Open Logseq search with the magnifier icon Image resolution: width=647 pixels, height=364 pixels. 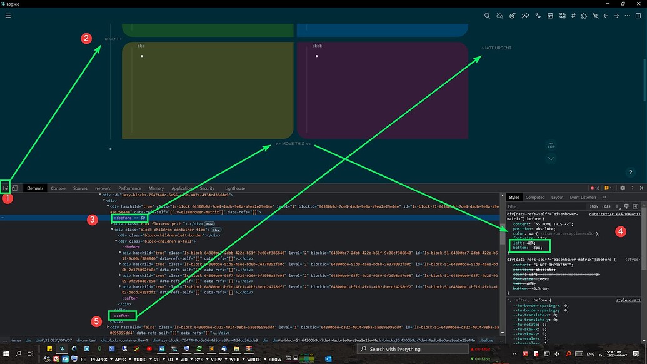coord(488,16)
